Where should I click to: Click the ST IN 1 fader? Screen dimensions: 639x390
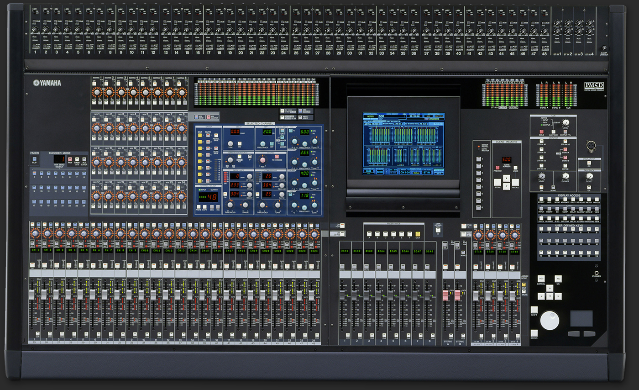tap(476, 295)
